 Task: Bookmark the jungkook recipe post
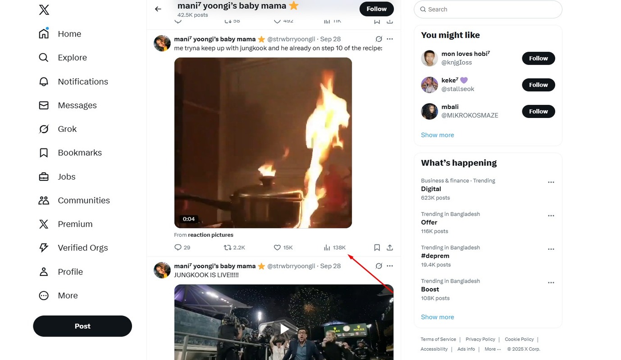(377, 247)
